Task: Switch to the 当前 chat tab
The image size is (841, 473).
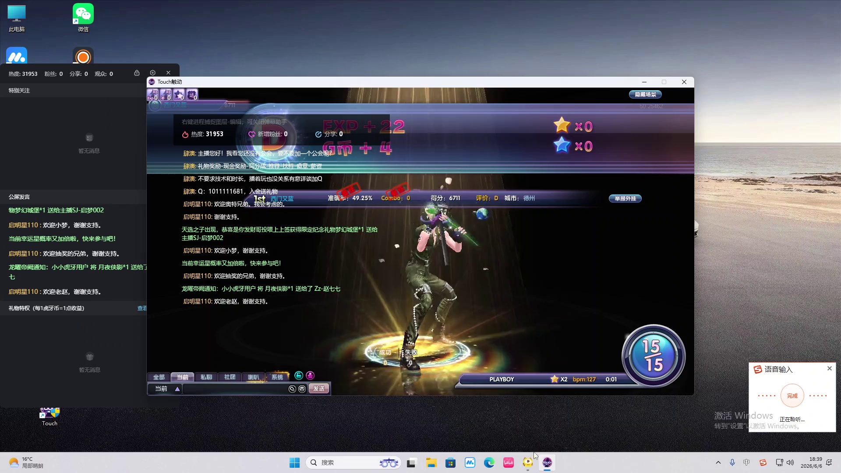Action: click(x=182, y=377)
